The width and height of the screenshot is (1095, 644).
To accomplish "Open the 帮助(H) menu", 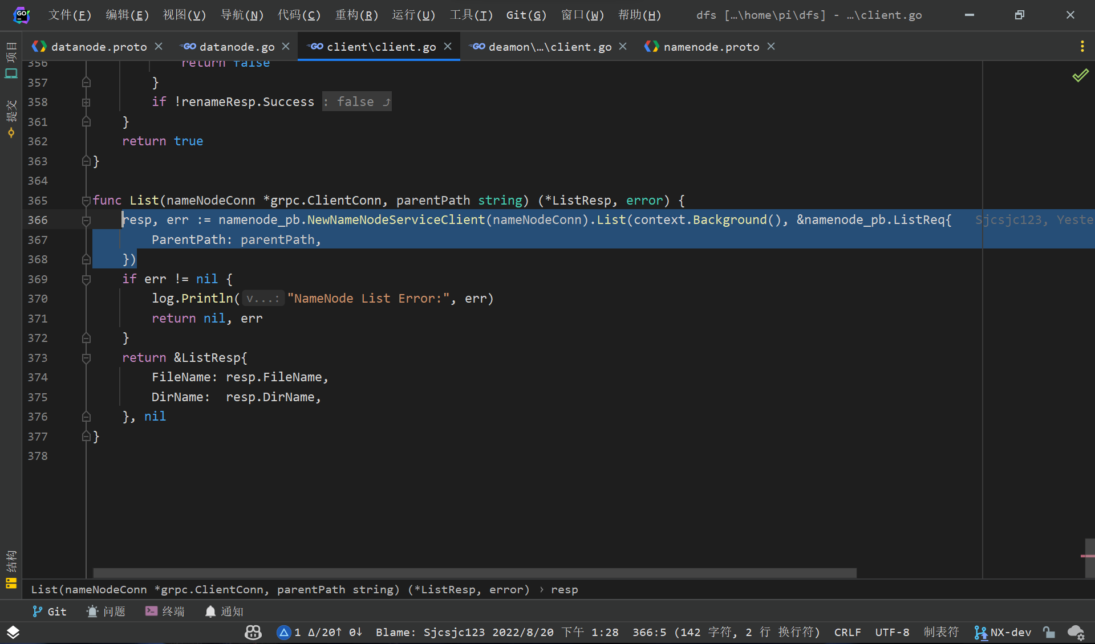I will [x=639, y=15].
